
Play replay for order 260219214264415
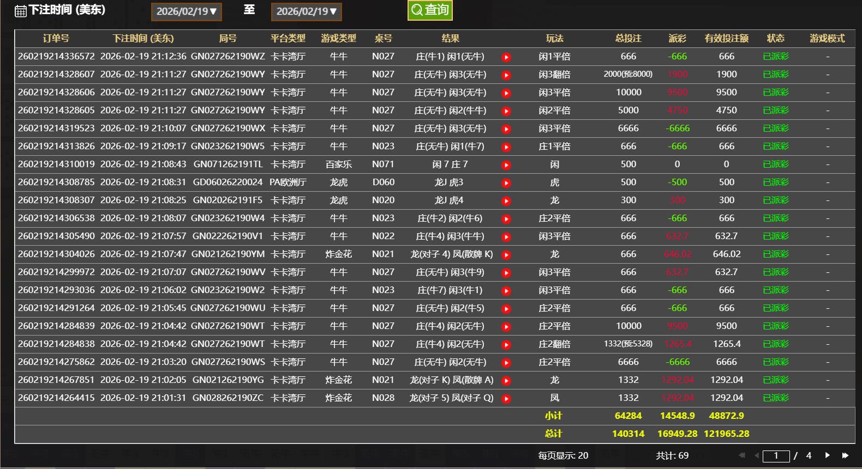506,399
